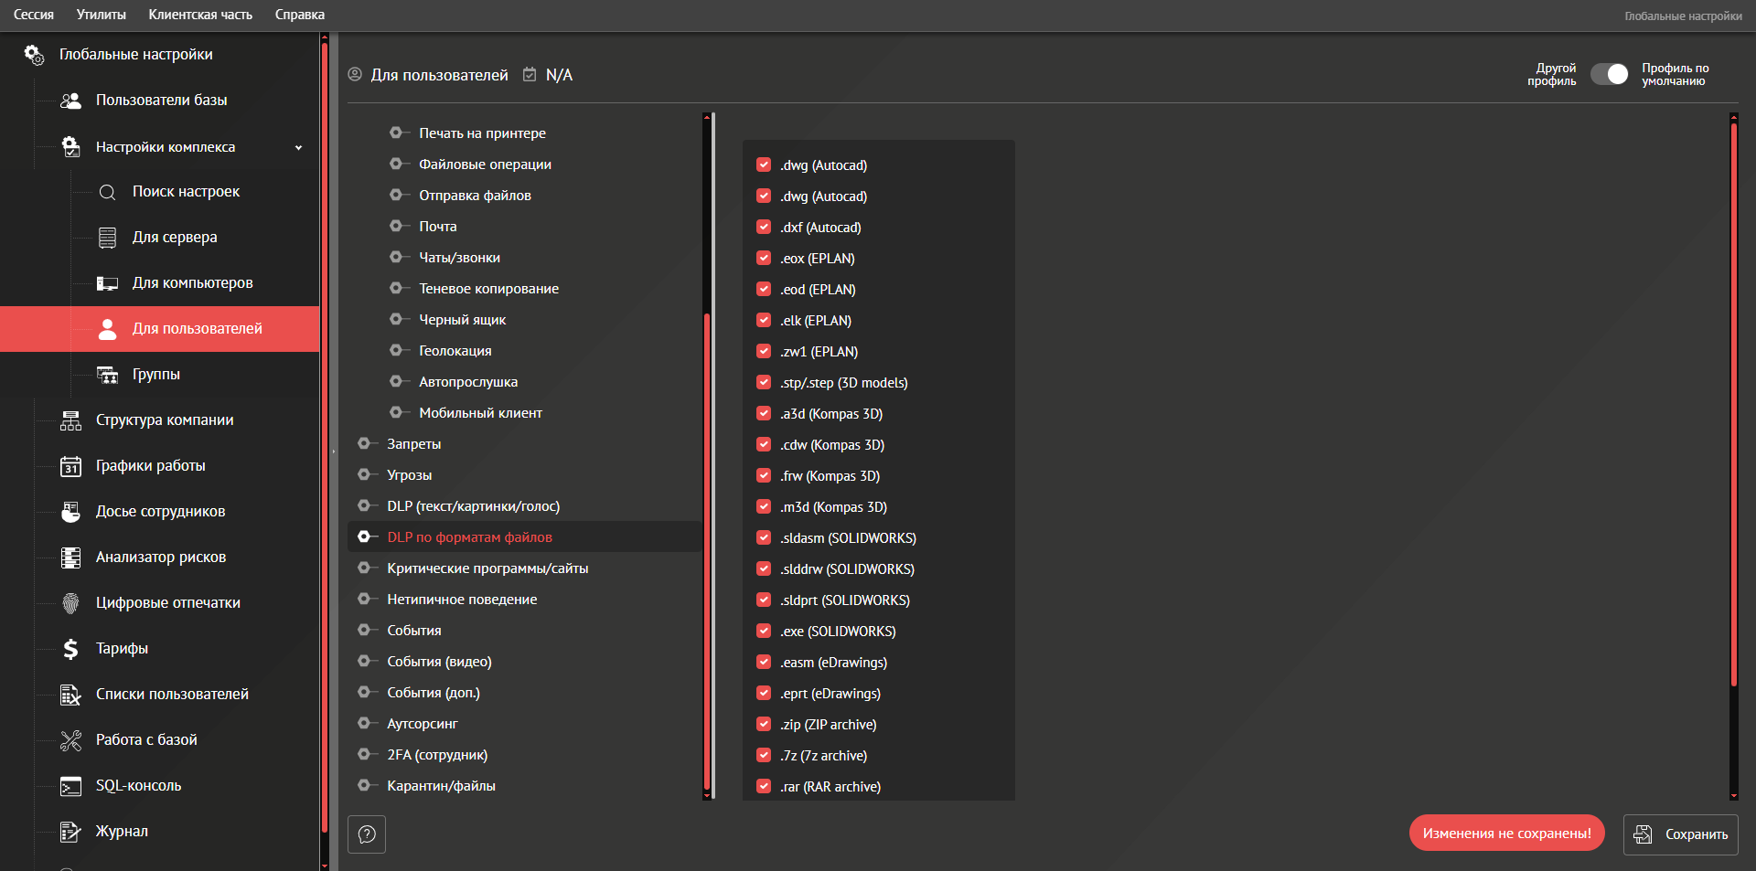Toggle the default profile switch
The height and width of the screenshot is (871, 1756).
click(x=1609, y=74)
